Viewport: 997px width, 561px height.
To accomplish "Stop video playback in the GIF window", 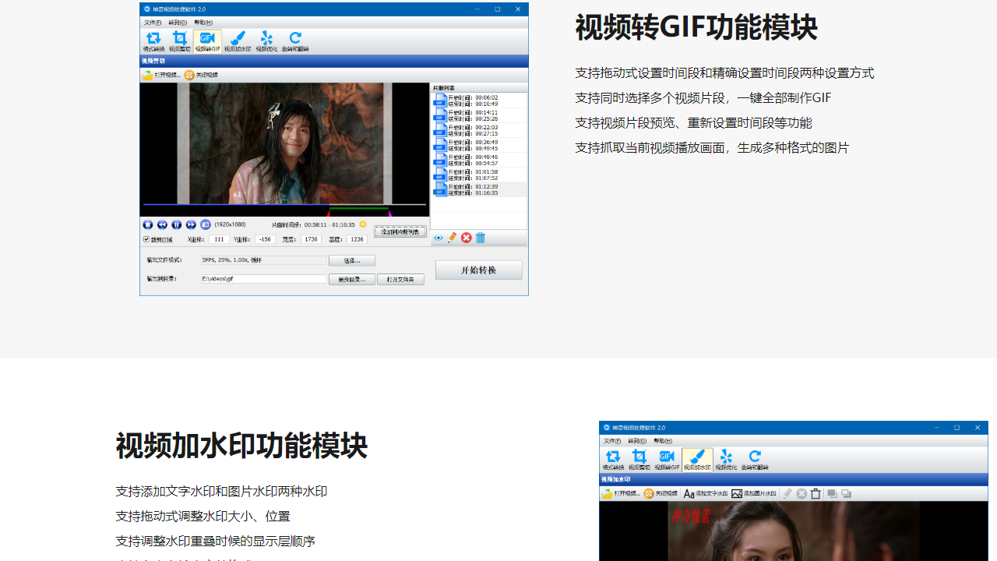I will point(148,224).
